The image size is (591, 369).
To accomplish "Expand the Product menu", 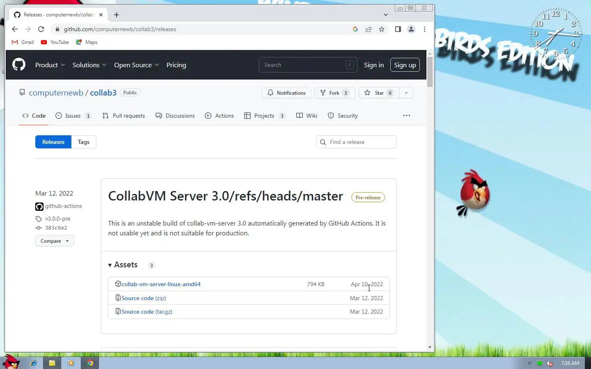I will 50,65.
